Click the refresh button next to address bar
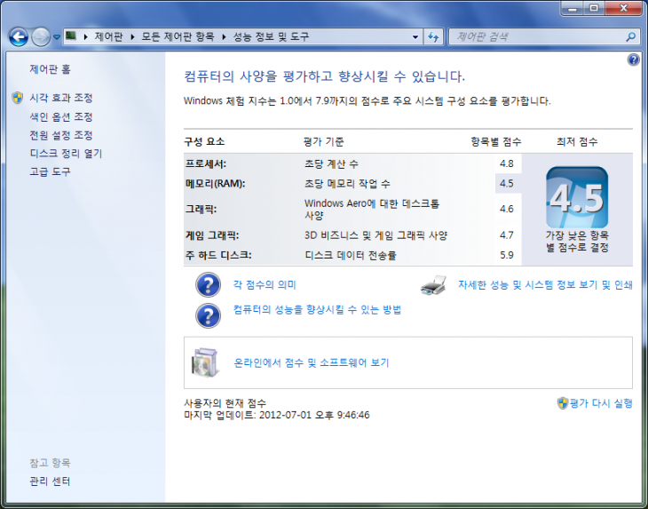The height and width of the screenshot is (509, 648). point(433,36)
